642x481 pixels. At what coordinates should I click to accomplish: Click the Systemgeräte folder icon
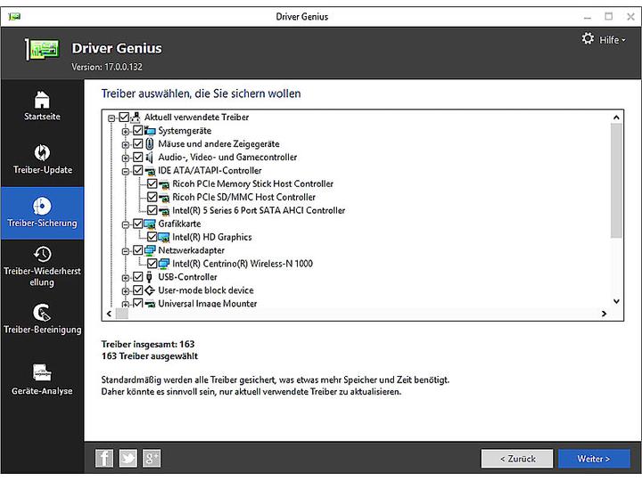(x=151, y=131)
